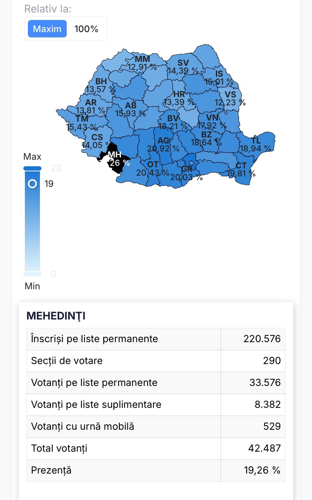
Task: Select Maramureș (MM) county on map
Action: tap(142, 63)
